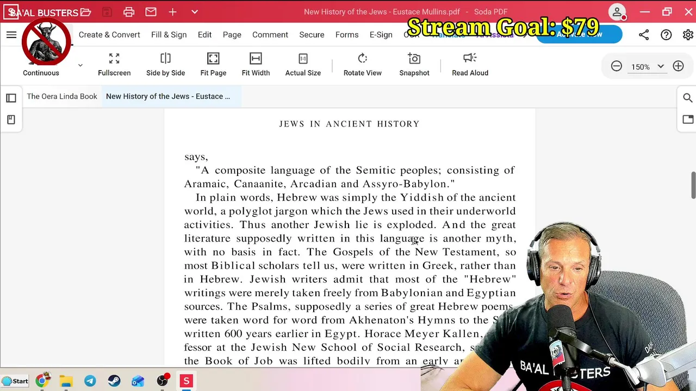Image resolution: width=696 pixels, height=391 pixels.
Task: Open the search magnifier icon
Action: point(687,98)
